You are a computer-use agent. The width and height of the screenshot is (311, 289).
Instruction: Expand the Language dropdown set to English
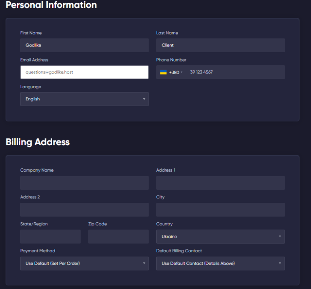[84, 99]
